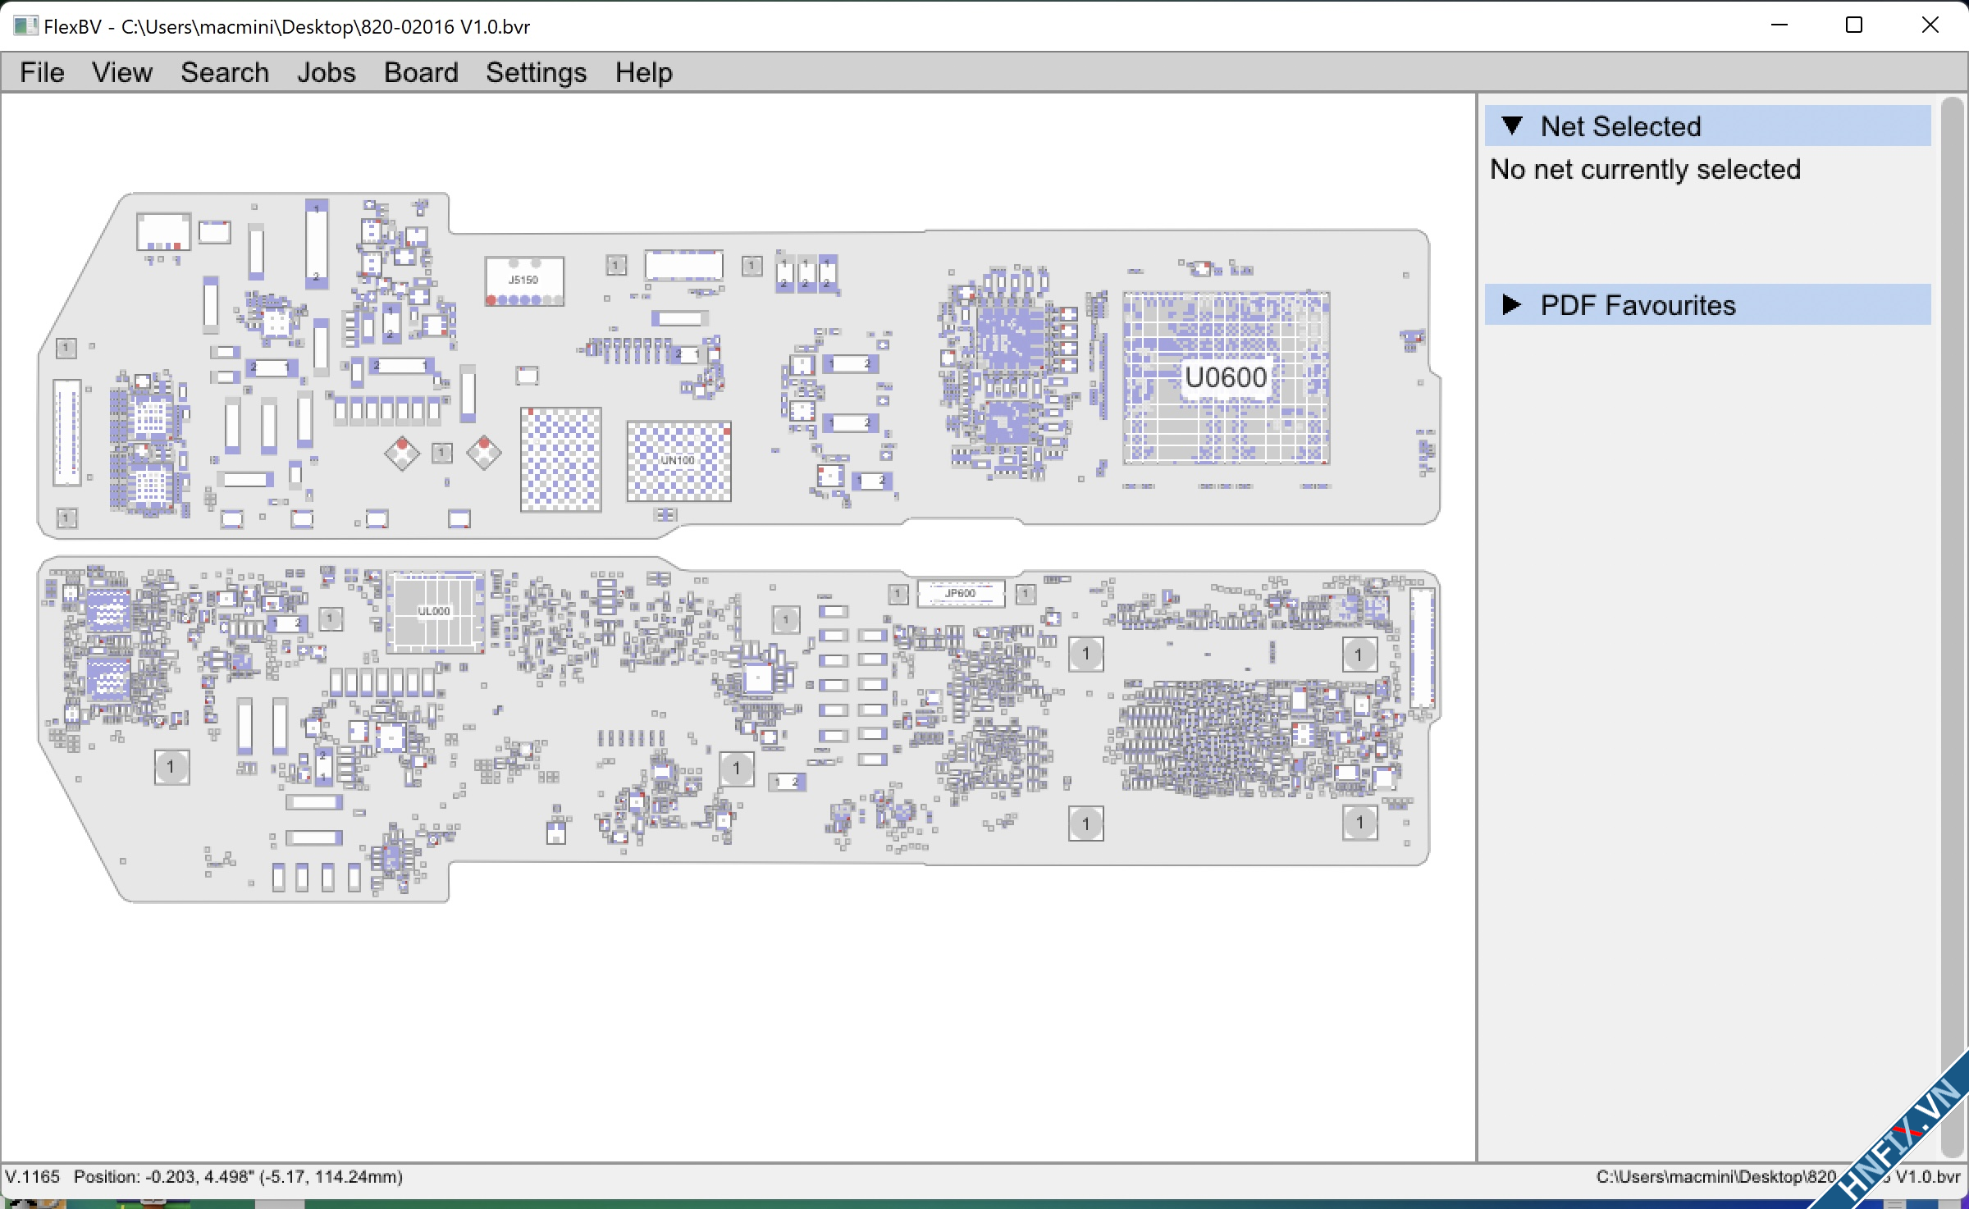Minimize the FlexBV window
The width and height of the screenshot is (1969, 1209).
pyautogui.click(x=1779, y=25)
